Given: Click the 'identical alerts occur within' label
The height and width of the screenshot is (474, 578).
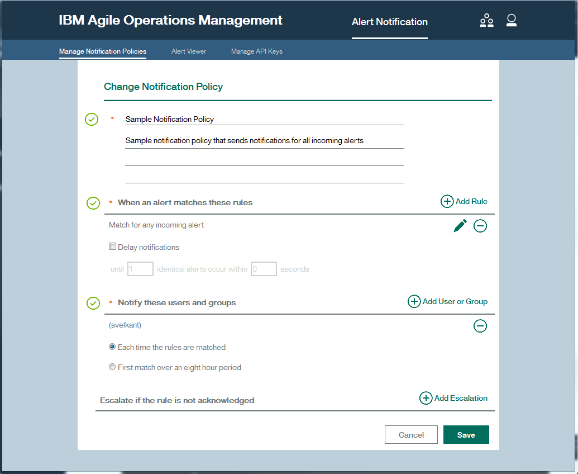Looking at the screenshot, I should [x=202, y=269].
